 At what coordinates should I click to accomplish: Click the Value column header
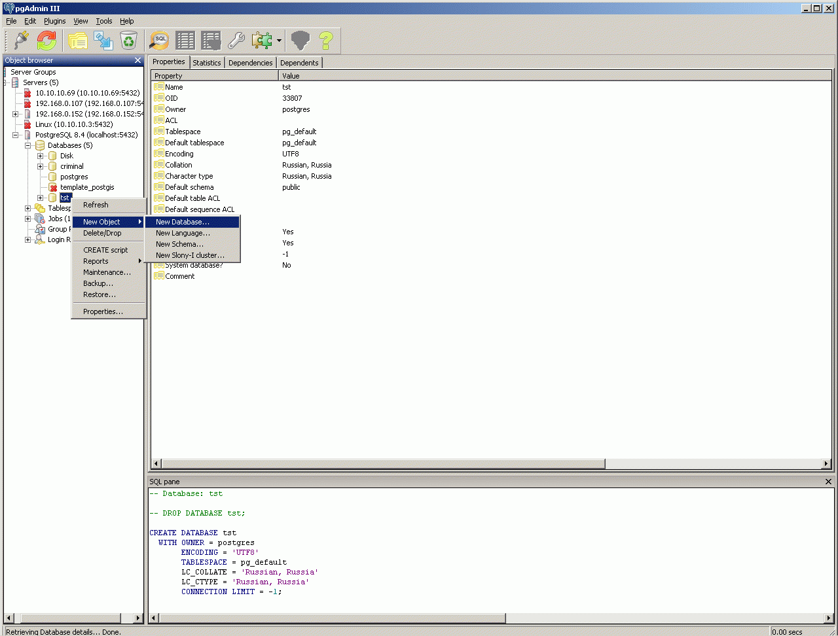pos(555,76)
